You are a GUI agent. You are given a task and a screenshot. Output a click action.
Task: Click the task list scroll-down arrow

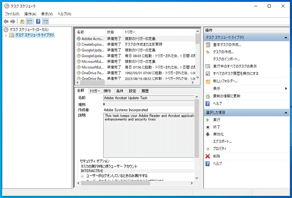[198, 77]
